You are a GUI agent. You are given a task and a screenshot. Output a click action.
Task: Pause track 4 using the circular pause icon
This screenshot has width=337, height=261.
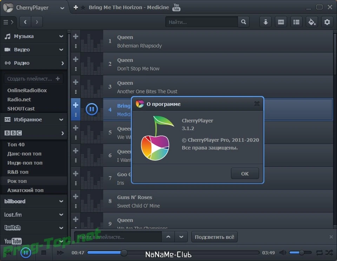92,109
